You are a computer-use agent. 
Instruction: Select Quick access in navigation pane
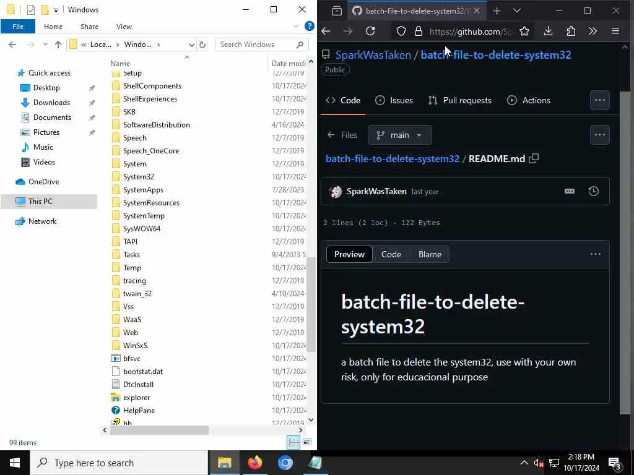[50, 73]
